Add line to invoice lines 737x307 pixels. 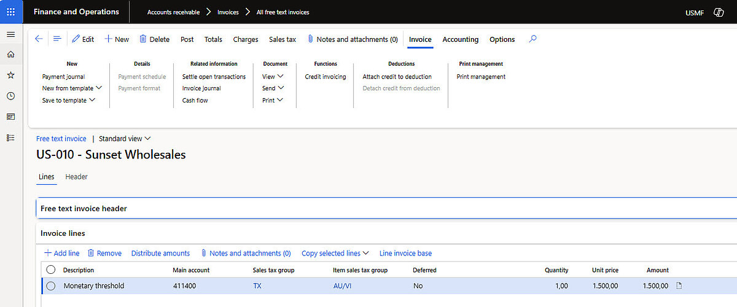pos(61,253)
